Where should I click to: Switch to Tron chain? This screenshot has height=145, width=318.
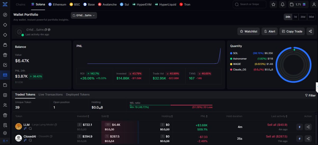(185, 5)
